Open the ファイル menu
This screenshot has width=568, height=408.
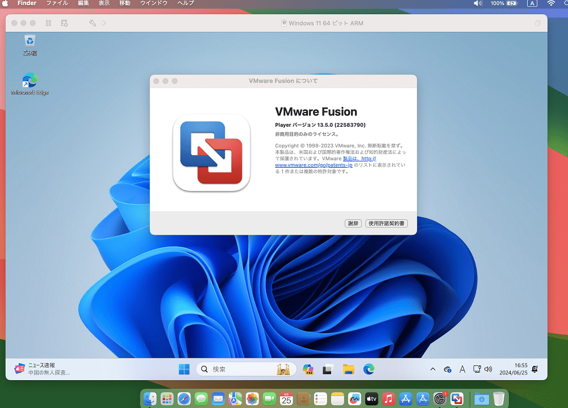(57, 3)
